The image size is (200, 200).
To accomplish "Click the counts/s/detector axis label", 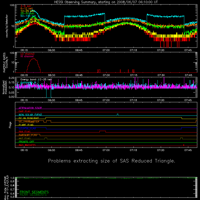I will click(7, 26).
